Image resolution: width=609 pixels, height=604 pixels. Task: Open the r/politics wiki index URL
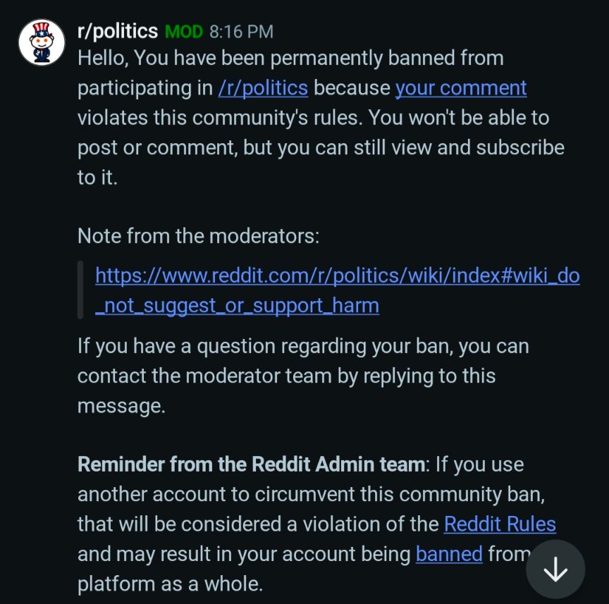click(x=337, y=276)
